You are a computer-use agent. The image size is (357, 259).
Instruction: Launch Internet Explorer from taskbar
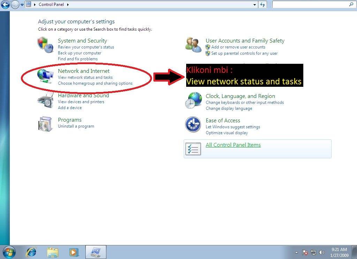[31, 252]
